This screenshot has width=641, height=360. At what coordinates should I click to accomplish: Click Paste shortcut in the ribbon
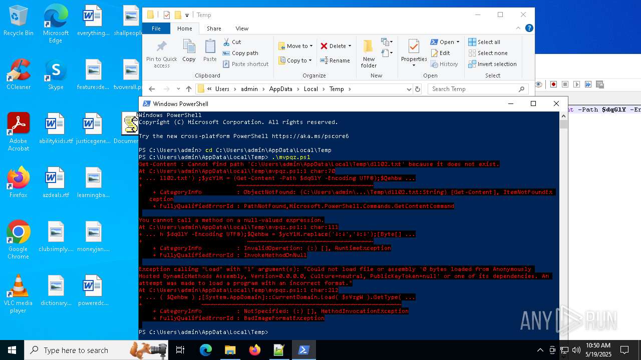(245, 64)
